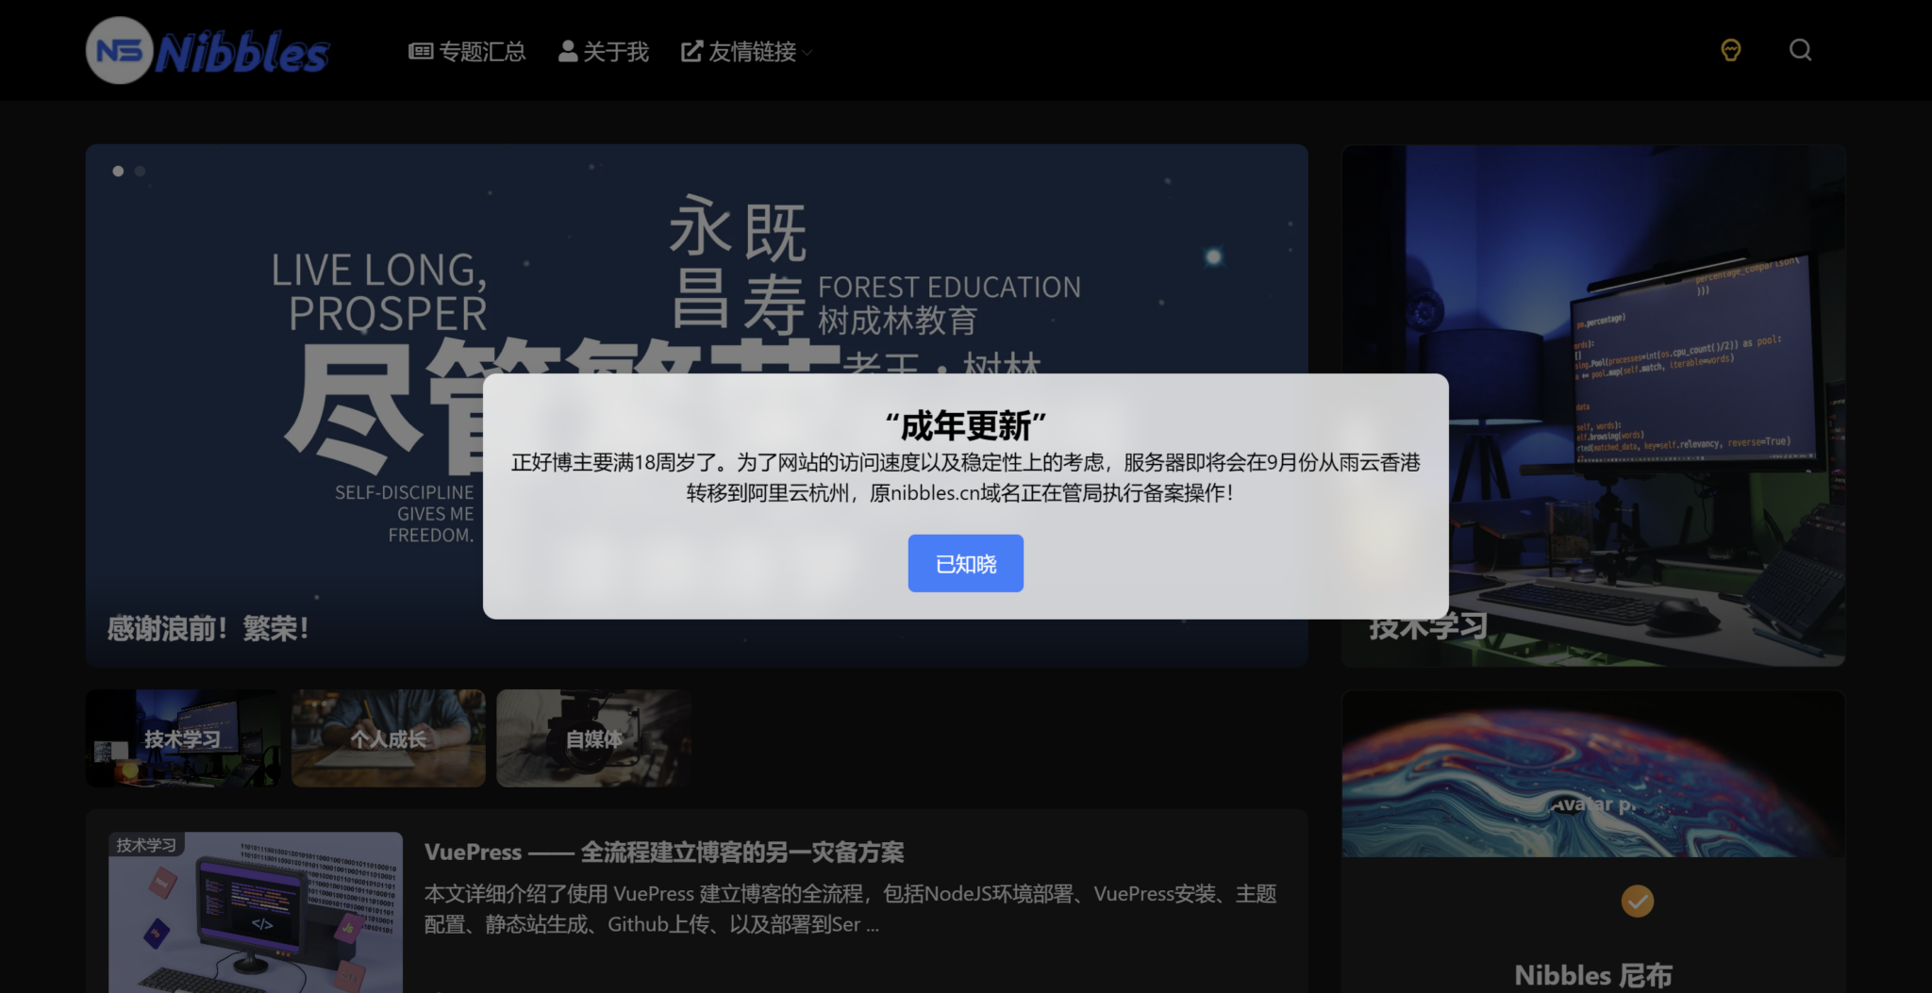Open the 专题汇总 menu item
This screenshot has height=993, width=1932.
(482, 52)
